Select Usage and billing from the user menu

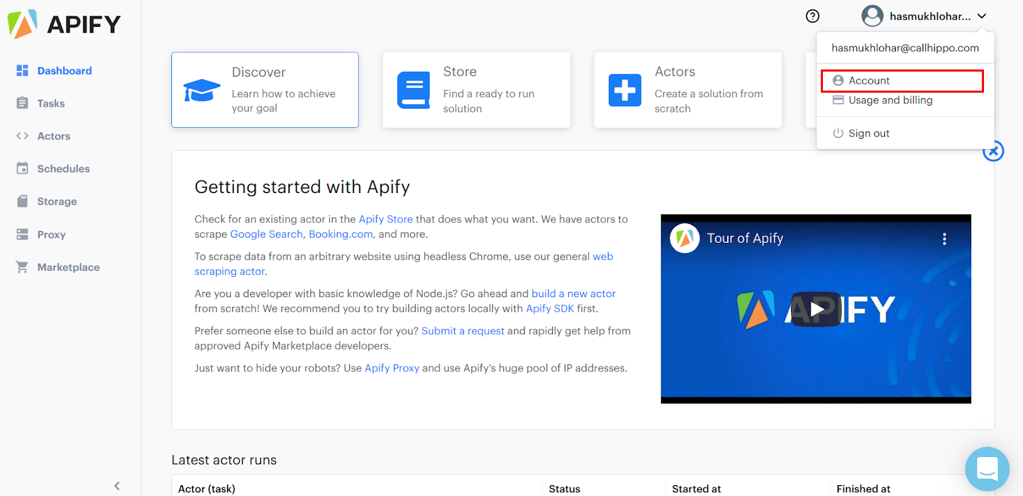891,100
